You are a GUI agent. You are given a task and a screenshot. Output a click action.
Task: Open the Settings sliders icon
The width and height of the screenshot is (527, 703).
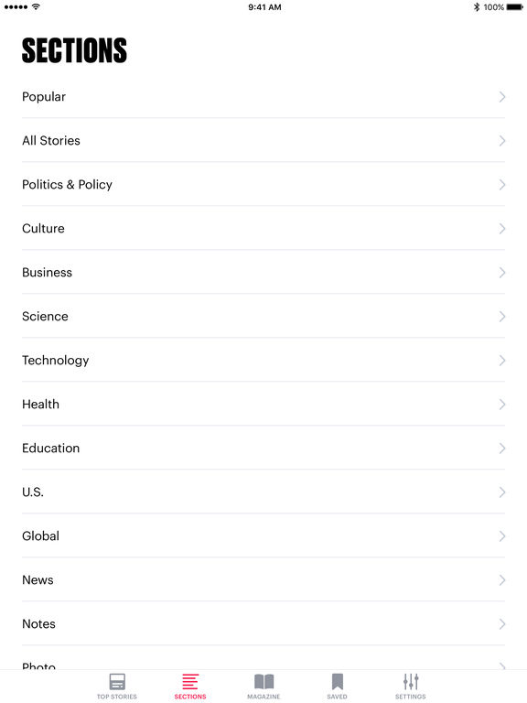[x=411, y=681]
